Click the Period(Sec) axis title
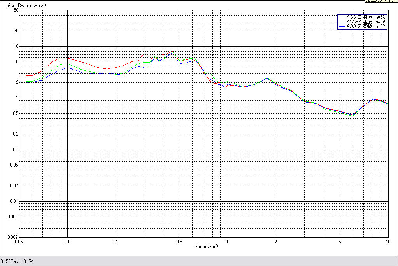 [x=206, y=247]
